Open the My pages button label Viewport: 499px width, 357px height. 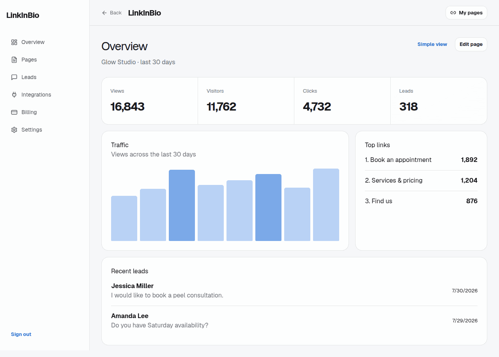point(471,13)
